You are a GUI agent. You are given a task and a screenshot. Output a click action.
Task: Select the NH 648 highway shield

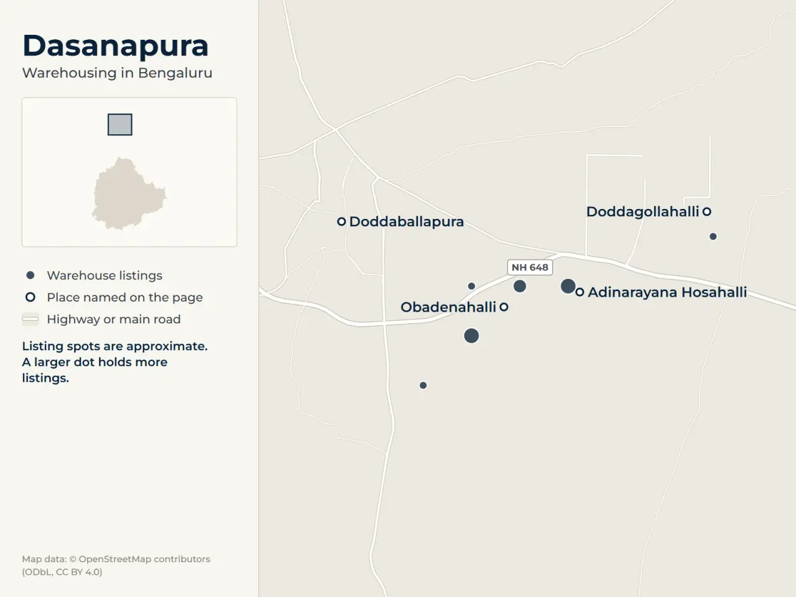[530, 267]
